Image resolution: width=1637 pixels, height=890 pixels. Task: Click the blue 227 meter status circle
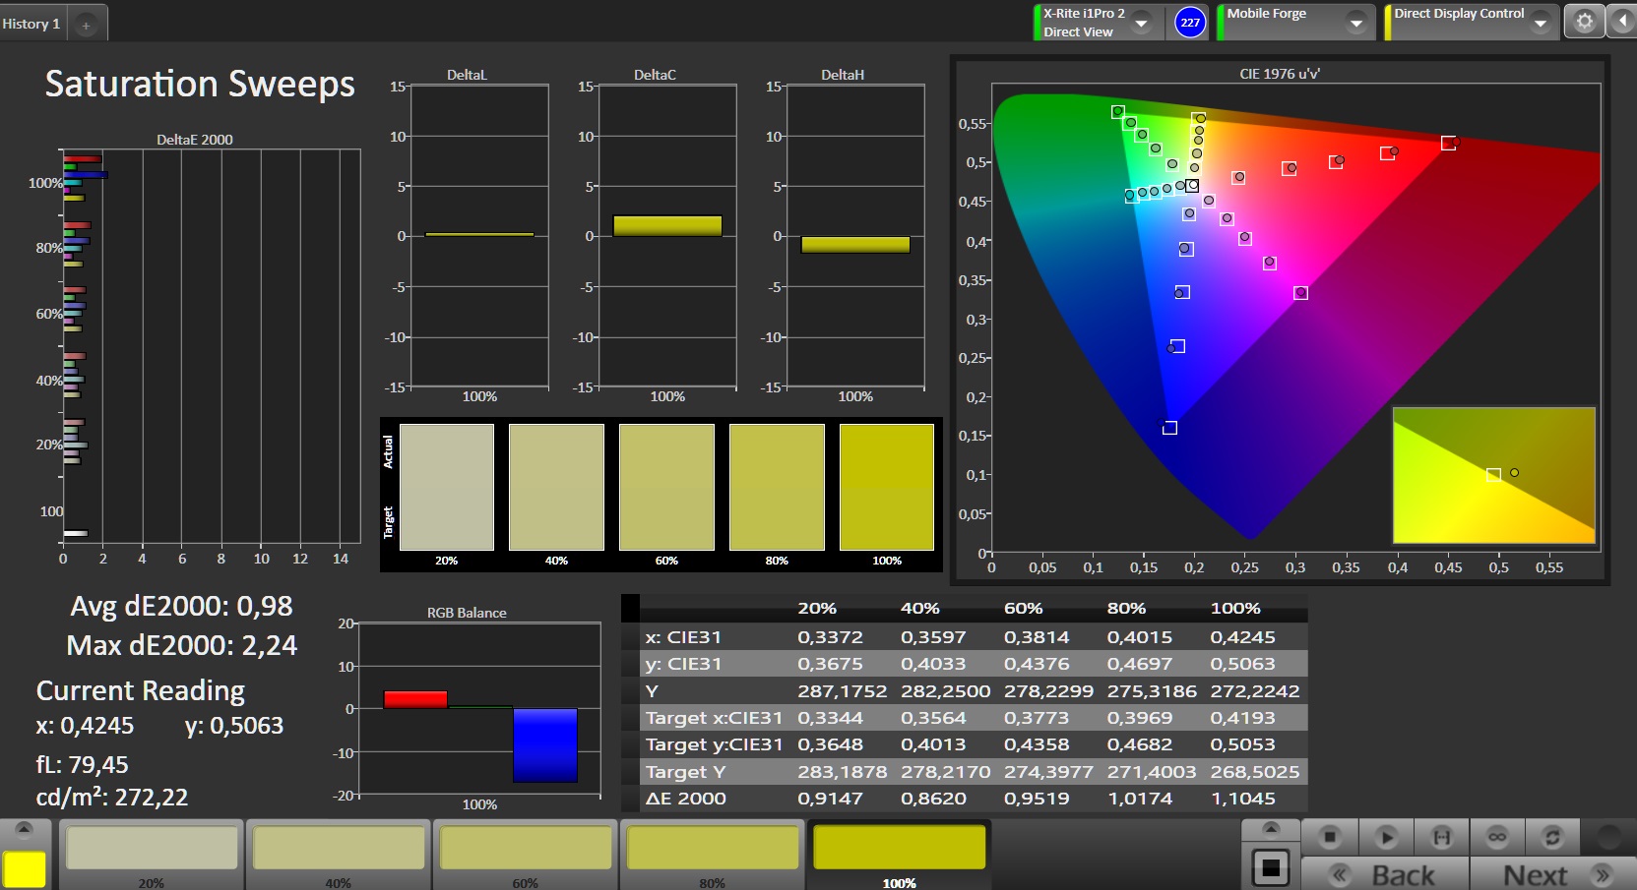pyautogui.click(x=1190, y=23)
